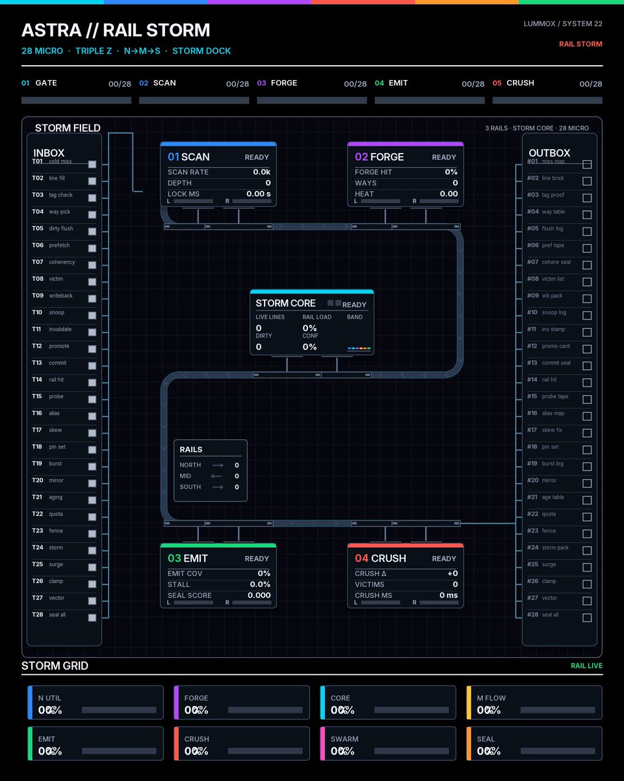Select the T08 victim inbox token square

[x=92, y=282]
